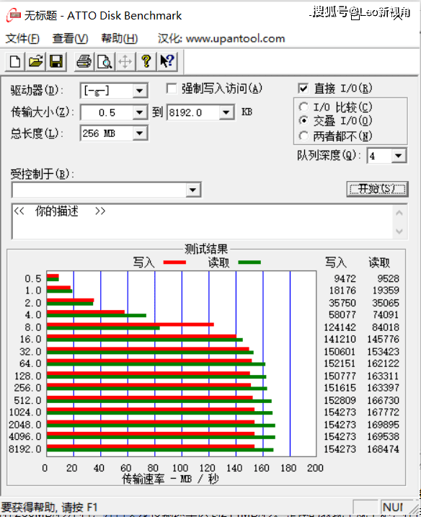Expand the 驱动器(D) drive dropdown
The height and width of the screenshot is (517, 421).
click(x=139, y=90)
